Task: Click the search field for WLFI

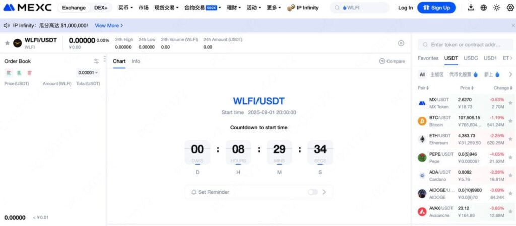Action: [x=359, y=7]
